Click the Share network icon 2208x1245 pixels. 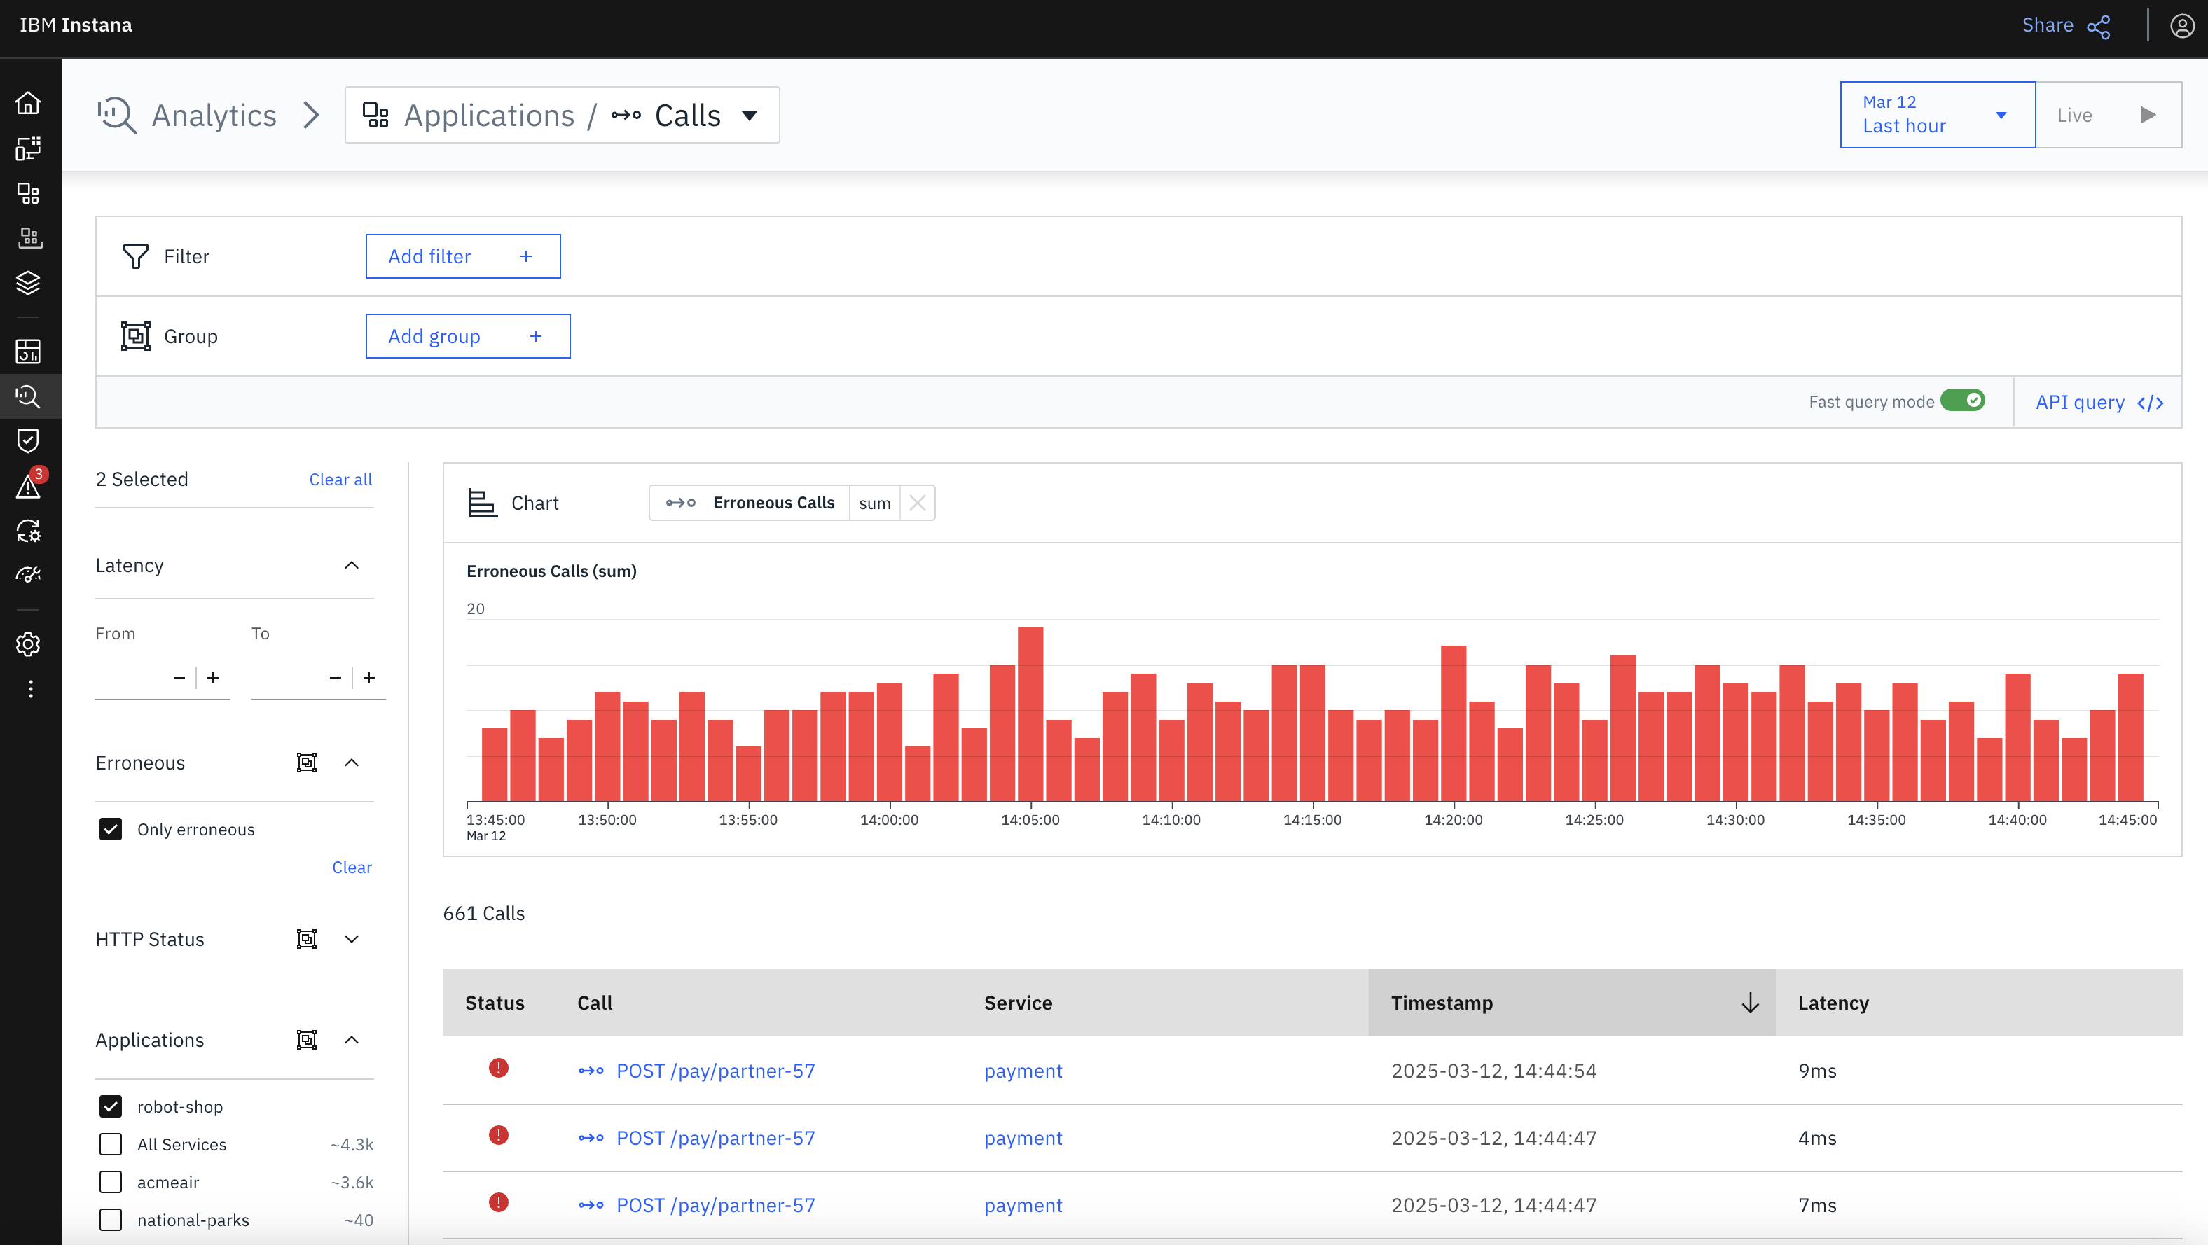pos(2097,27)
